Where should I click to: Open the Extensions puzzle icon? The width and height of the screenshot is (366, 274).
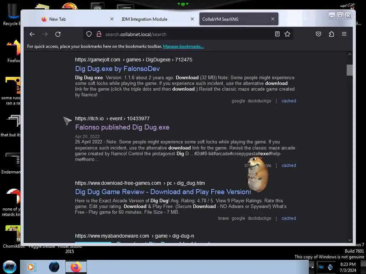(x=331, y=34)
